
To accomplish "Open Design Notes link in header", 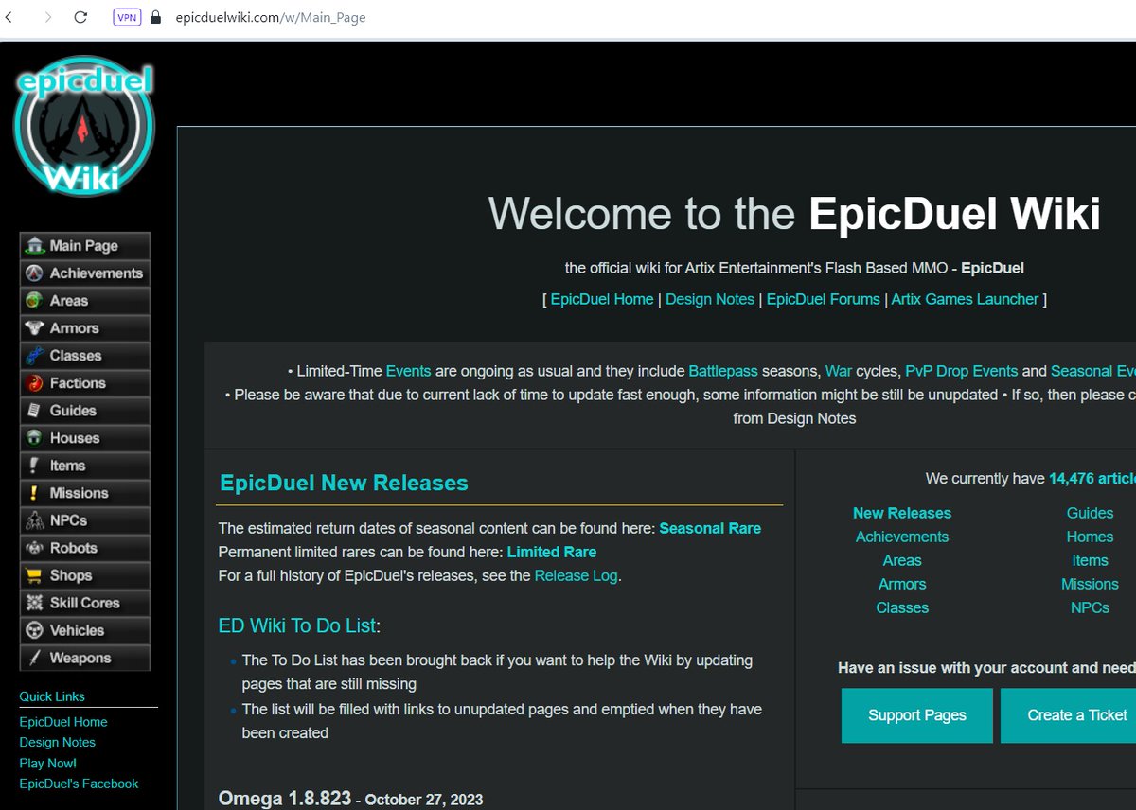I will point(710,299).
